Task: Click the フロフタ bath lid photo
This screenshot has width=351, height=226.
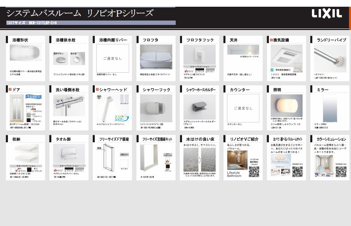Action: [156, 57]
